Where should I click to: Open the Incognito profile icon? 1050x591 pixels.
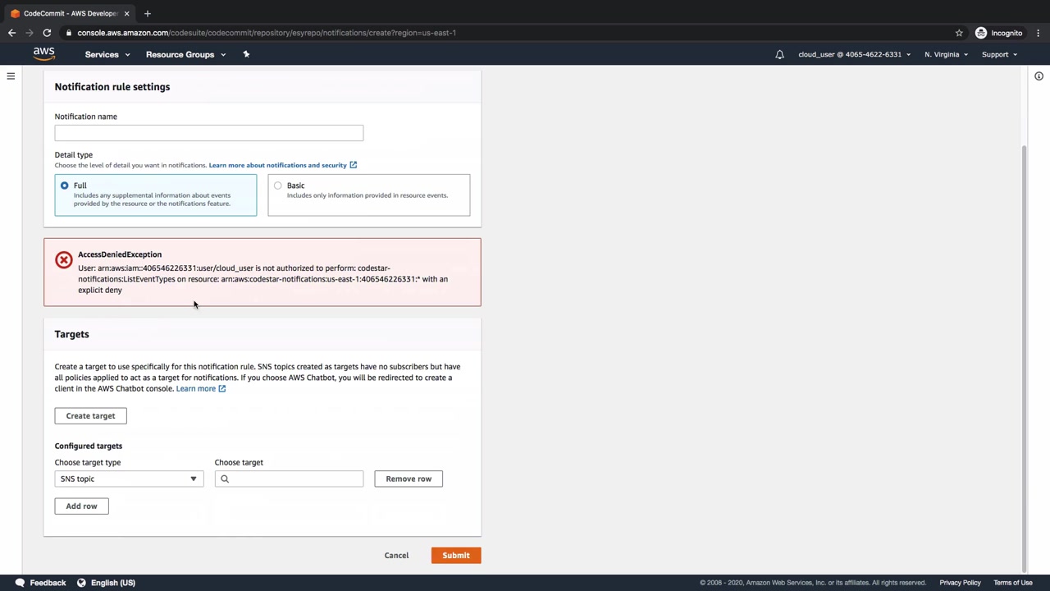tap(981, 33)
